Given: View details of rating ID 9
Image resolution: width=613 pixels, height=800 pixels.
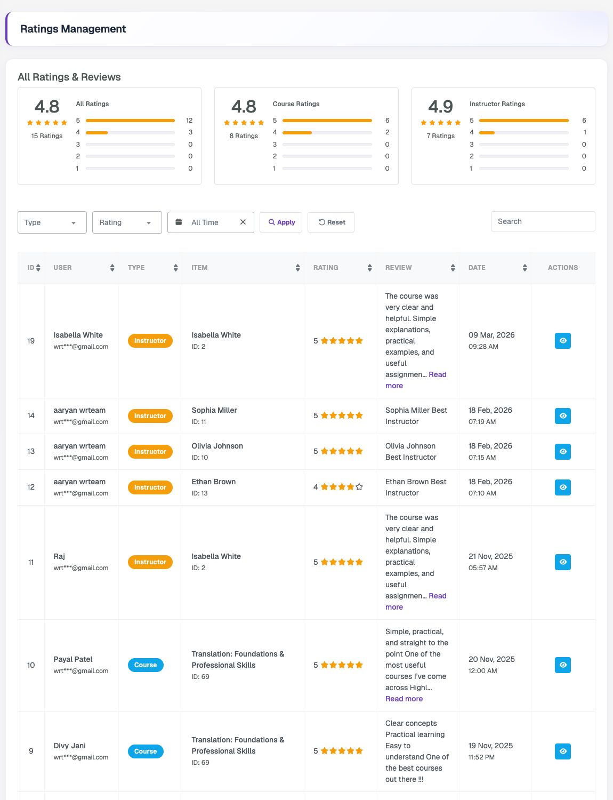Looking at the screenshot, I should pos(563,751).
